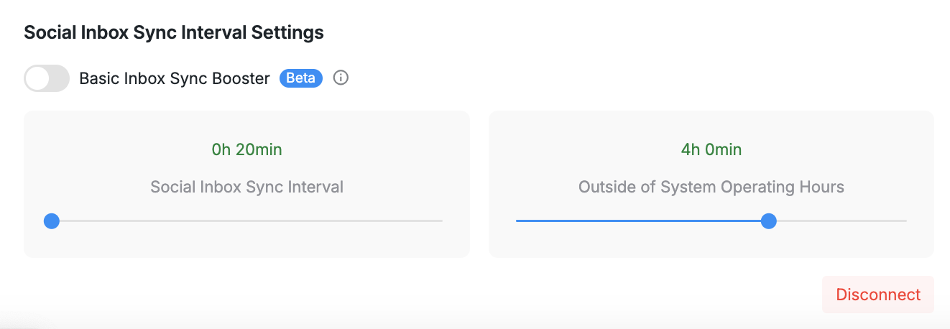Image resolution: width=950 pixels, height=329 pixels.
Task: Click the info icon beside the Beta badge
Action: click(341, 78)
